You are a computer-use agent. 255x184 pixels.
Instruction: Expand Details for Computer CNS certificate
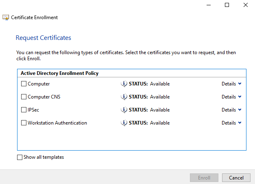point(231,97)
